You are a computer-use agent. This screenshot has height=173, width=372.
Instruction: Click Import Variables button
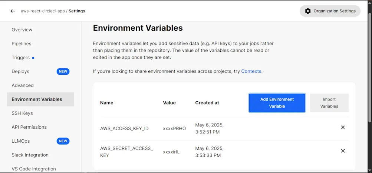click(329, 103)
